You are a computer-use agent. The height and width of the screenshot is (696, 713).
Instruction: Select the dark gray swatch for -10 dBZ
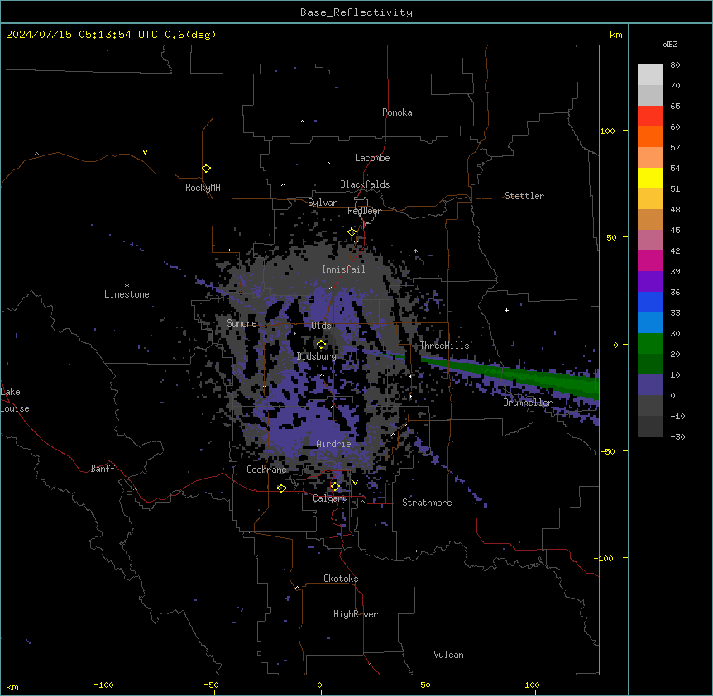pos(650,427)
